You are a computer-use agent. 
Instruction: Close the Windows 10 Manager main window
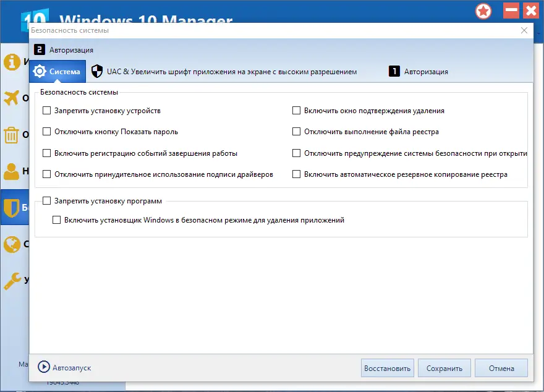click(x=531, y=11)
